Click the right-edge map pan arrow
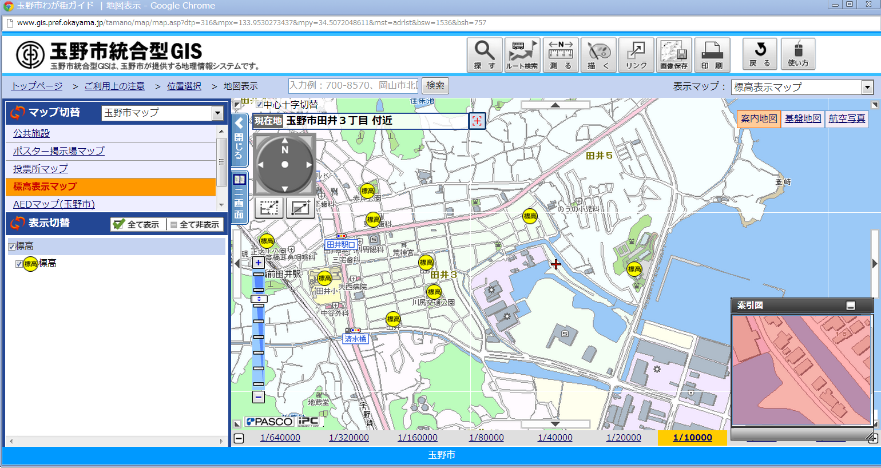Viewport: 881px width, 468px height. click(x=874, y=264)
